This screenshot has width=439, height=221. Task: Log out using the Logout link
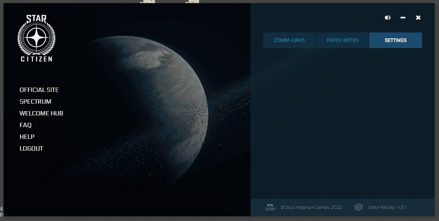click(31, 149)
